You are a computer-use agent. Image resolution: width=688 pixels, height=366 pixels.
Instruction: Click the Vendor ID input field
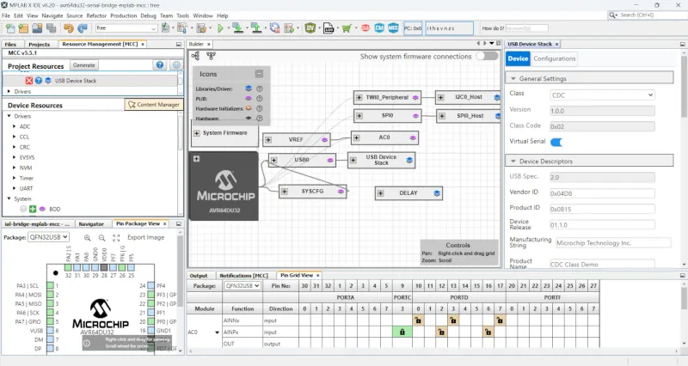coord(603,193)
